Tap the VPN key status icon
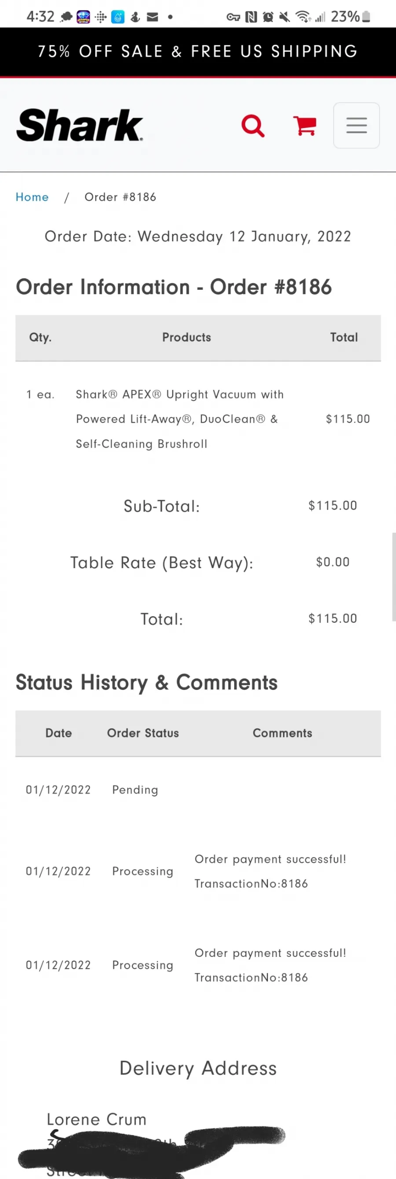The width and height of the screenshot is (396, 1179). pos(234,18)
